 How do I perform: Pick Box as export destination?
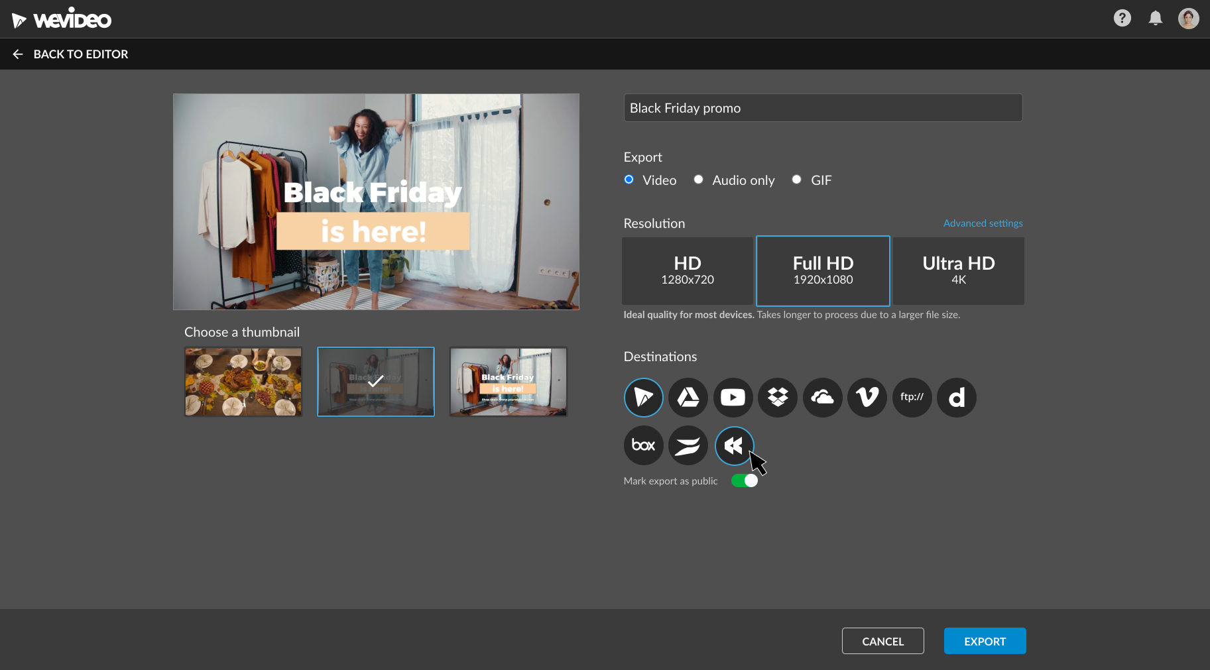point(643,445)
